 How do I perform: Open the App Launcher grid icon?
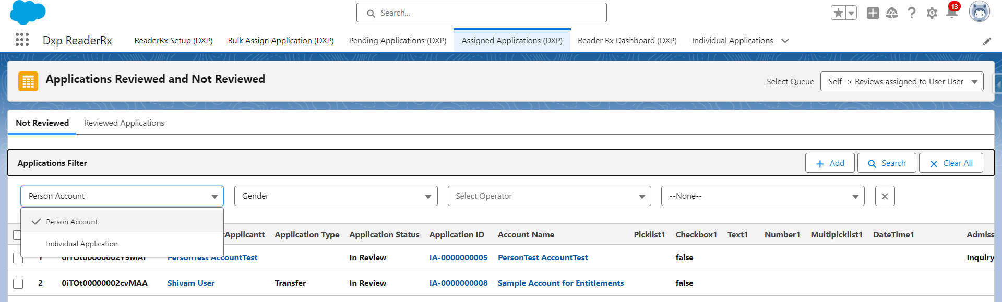[22, 40]
